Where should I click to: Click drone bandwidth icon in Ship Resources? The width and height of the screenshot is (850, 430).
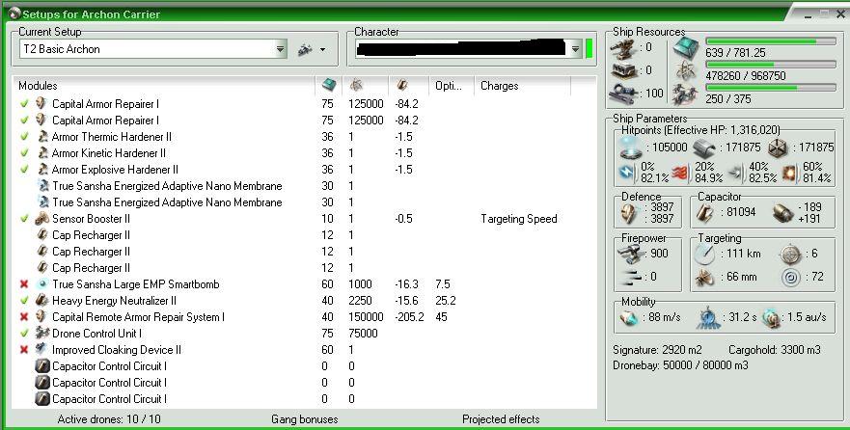686,94
